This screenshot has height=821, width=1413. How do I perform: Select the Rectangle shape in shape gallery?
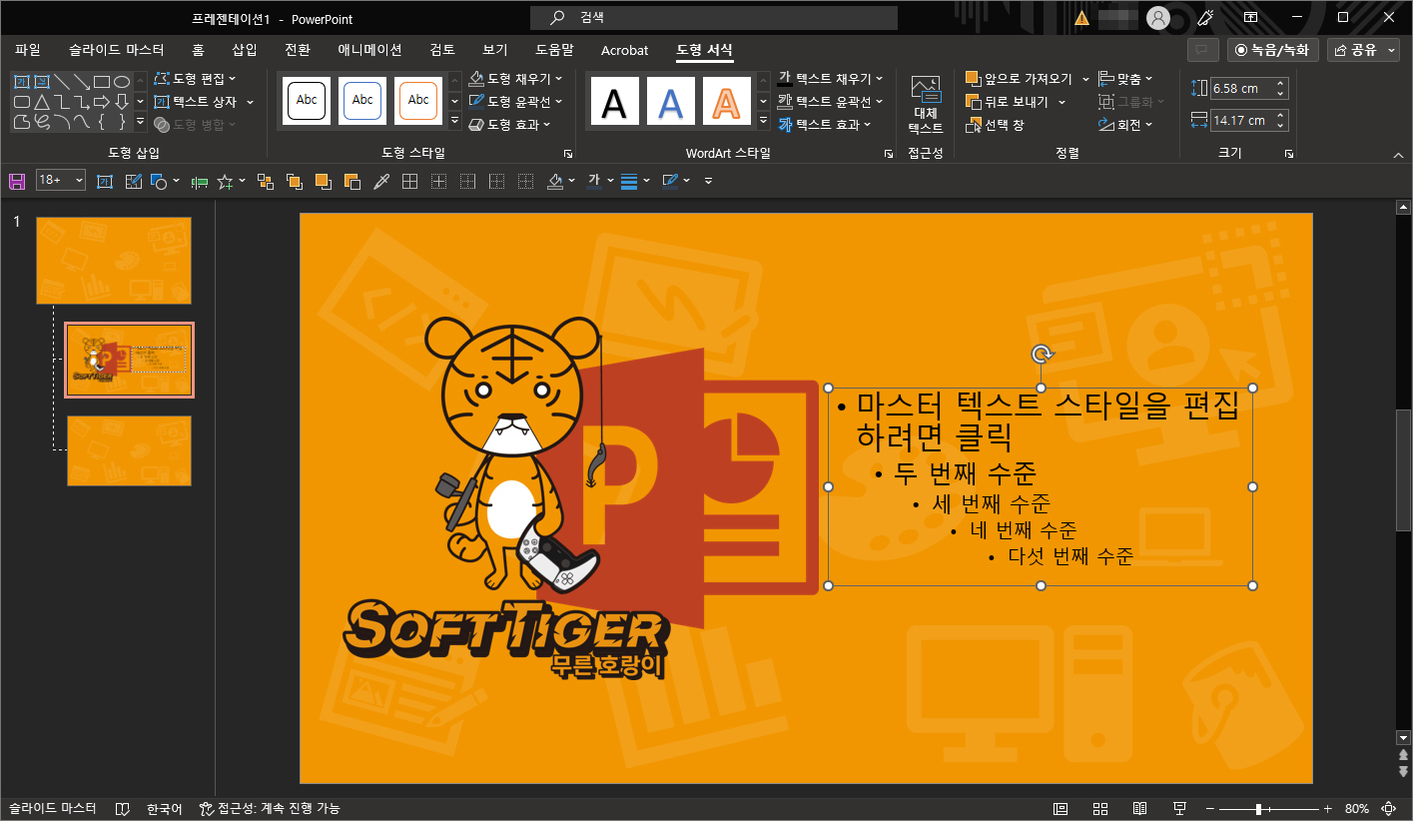tap(101, 82)
